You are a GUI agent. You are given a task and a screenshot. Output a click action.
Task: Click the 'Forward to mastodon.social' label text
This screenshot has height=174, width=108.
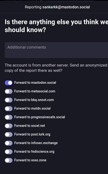pyautogui.click(x=35, y=83)
